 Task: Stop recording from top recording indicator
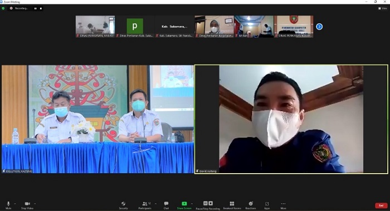point(41,8)
